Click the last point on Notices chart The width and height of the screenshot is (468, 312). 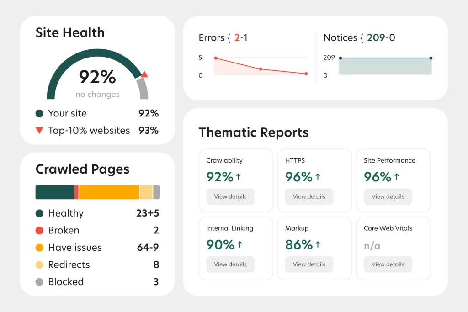431,58
